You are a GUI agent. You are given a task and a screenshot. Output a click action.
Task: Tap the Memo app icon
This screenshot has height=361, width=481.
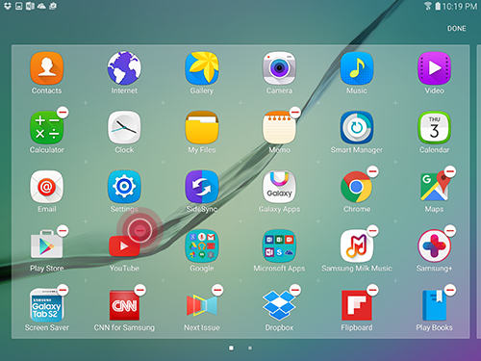coord(279,127)
